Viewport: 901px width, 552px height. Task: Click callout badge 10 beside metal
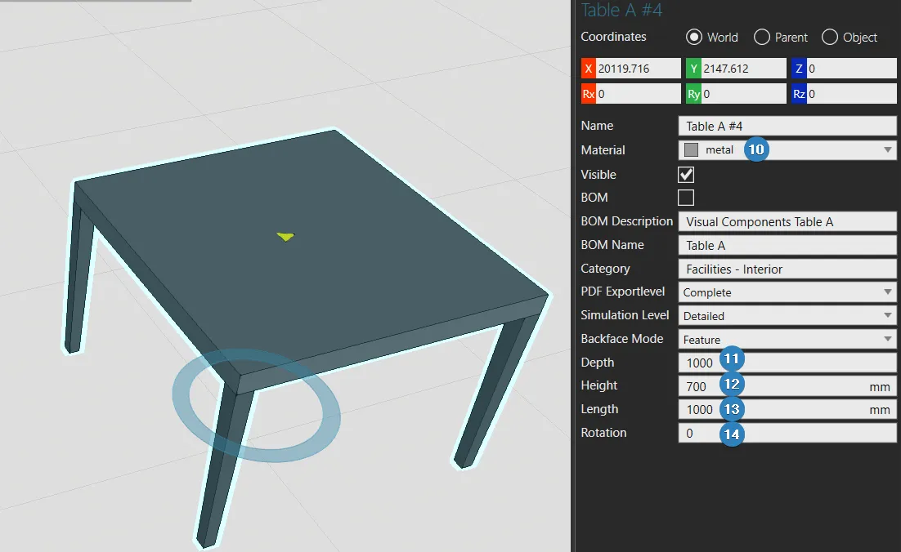(x=756, y=150)
